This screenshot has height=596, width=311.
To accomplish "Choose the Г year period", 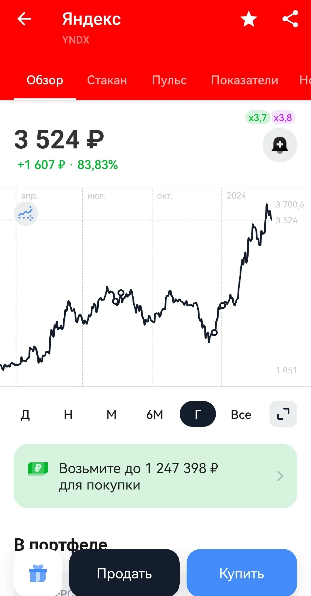I will point(198,414).
